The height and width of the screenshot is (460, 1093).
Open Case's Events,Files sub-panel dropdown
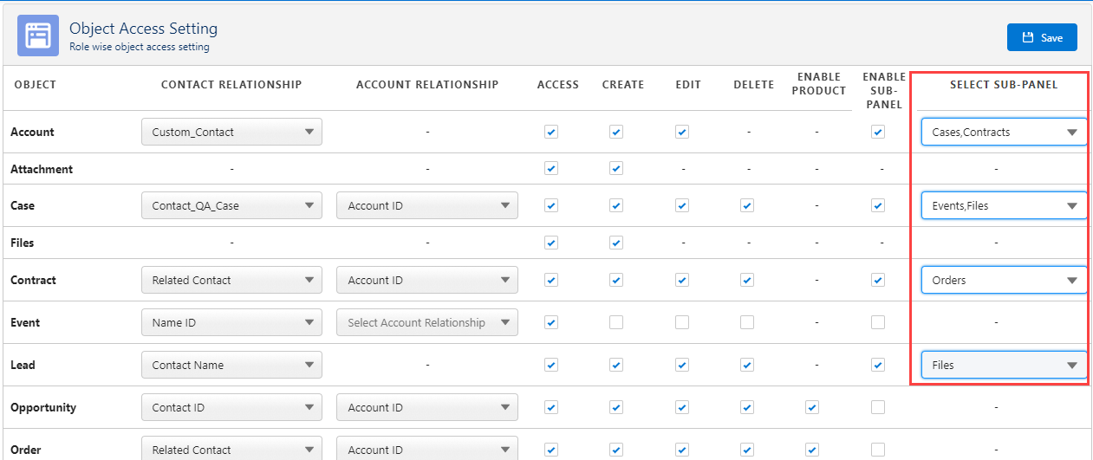point(1004,206)
